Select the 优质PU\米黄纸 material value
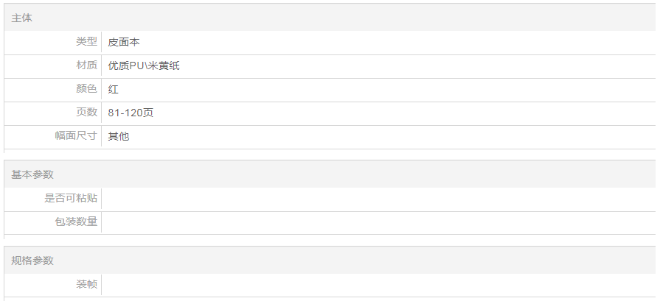The height and width of the screenshot is (301, 660). (x=144, y=65)
